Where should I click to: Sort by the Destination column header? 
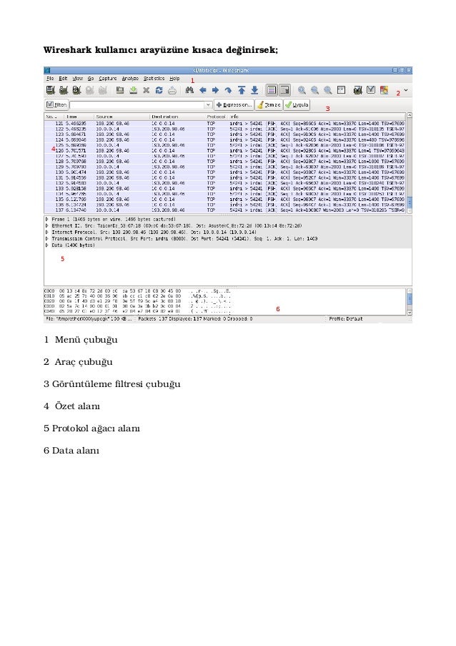click(177, 117)
